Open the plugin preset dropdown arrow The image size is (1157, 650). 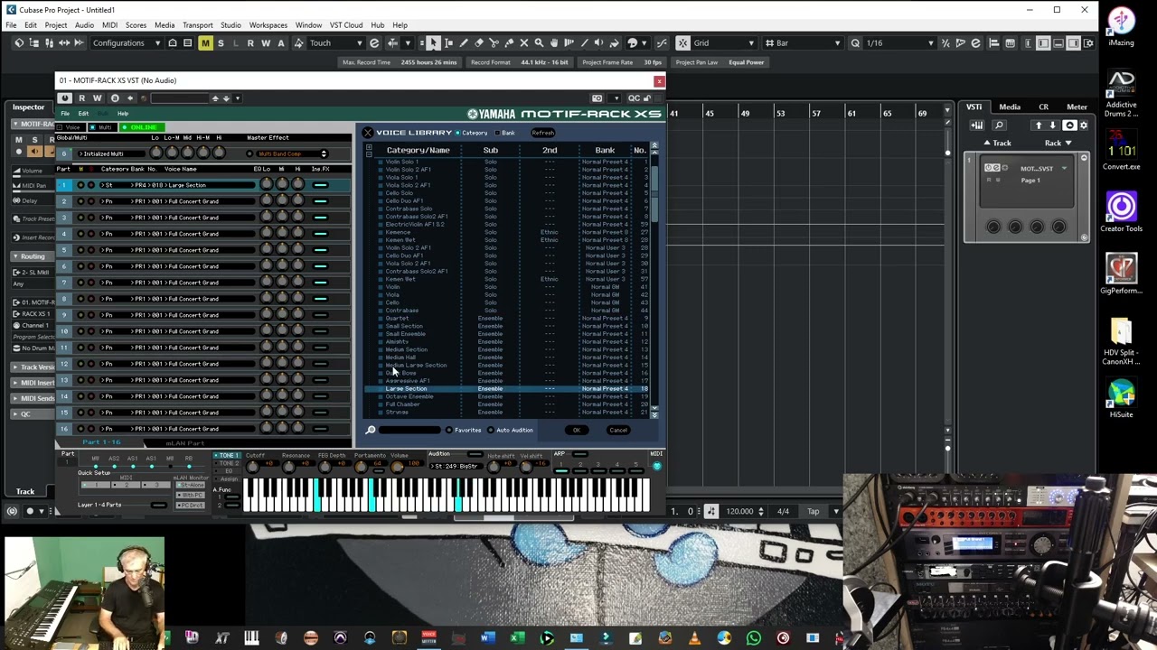click(x=238, y=97)
